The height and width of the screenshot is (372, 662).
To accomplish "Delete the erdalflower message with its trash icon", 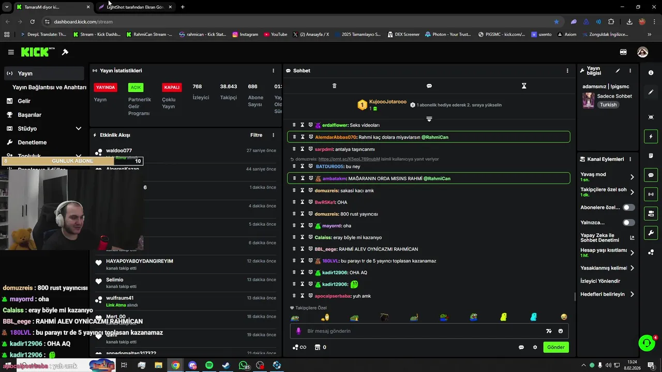I will [x=294, y=125].
